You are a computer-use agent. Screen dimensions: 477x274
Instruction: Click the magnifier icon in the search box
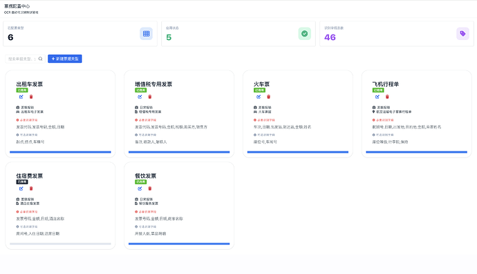[41, 59]
